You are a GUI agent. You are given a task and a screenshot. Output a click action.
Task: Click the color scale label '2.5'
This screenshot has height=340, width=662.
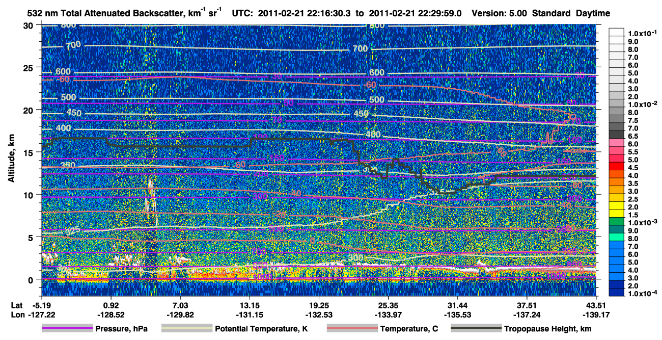[x=632, y=199]
